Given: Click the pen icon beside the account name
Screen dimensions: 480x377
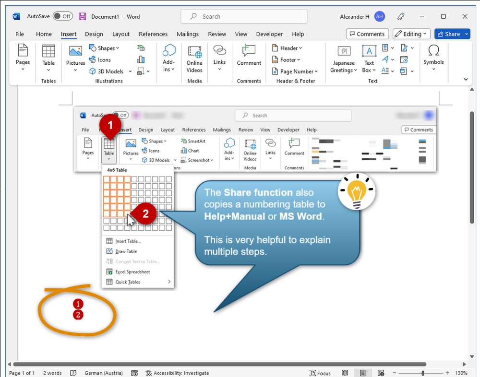Looking at the screenshot, I should point(401,16).
